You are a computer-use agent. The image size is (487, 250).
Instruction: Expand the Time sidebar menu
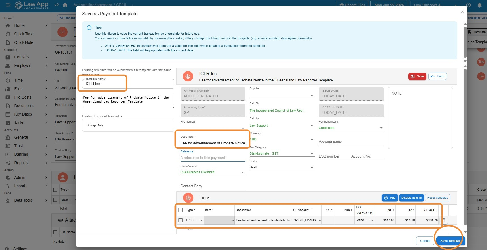(46, 80)
